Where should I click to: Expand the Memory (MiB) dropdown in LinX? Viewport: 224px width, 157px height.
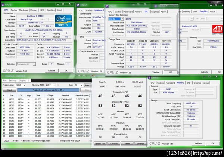tap(54, 85)
